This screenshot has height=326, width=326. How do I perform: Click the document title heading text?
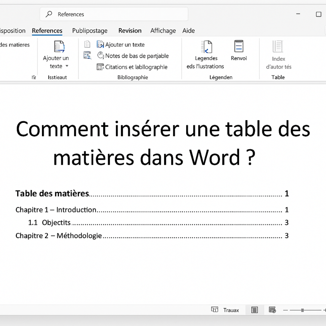pyautogui.click(x=163, y=143)
